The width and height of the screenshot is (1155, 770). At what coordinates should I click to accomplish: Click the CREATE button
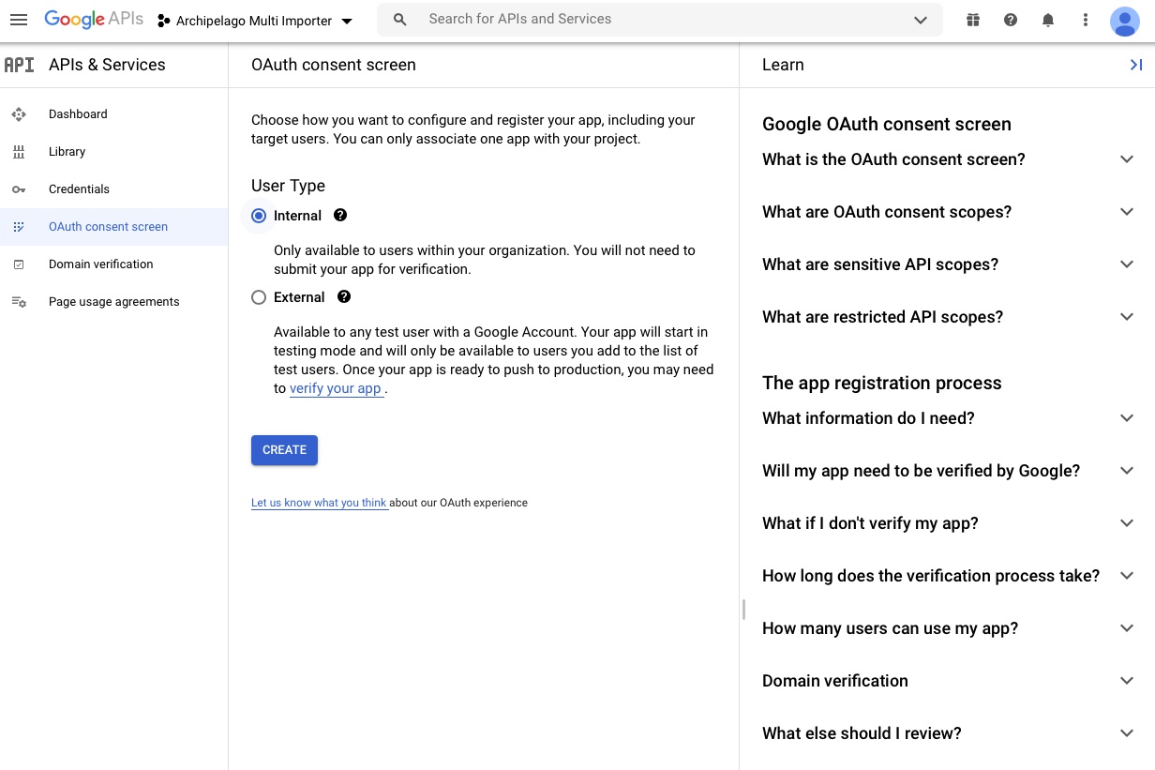coord(284,450)
